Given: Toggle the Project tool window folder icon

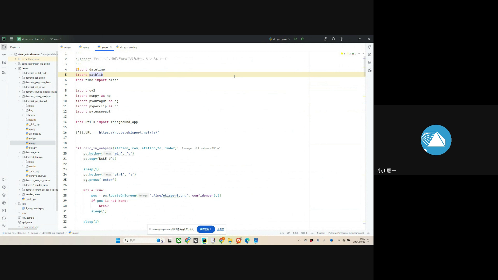Looking at the screenshot, I should tap(4, 47).
